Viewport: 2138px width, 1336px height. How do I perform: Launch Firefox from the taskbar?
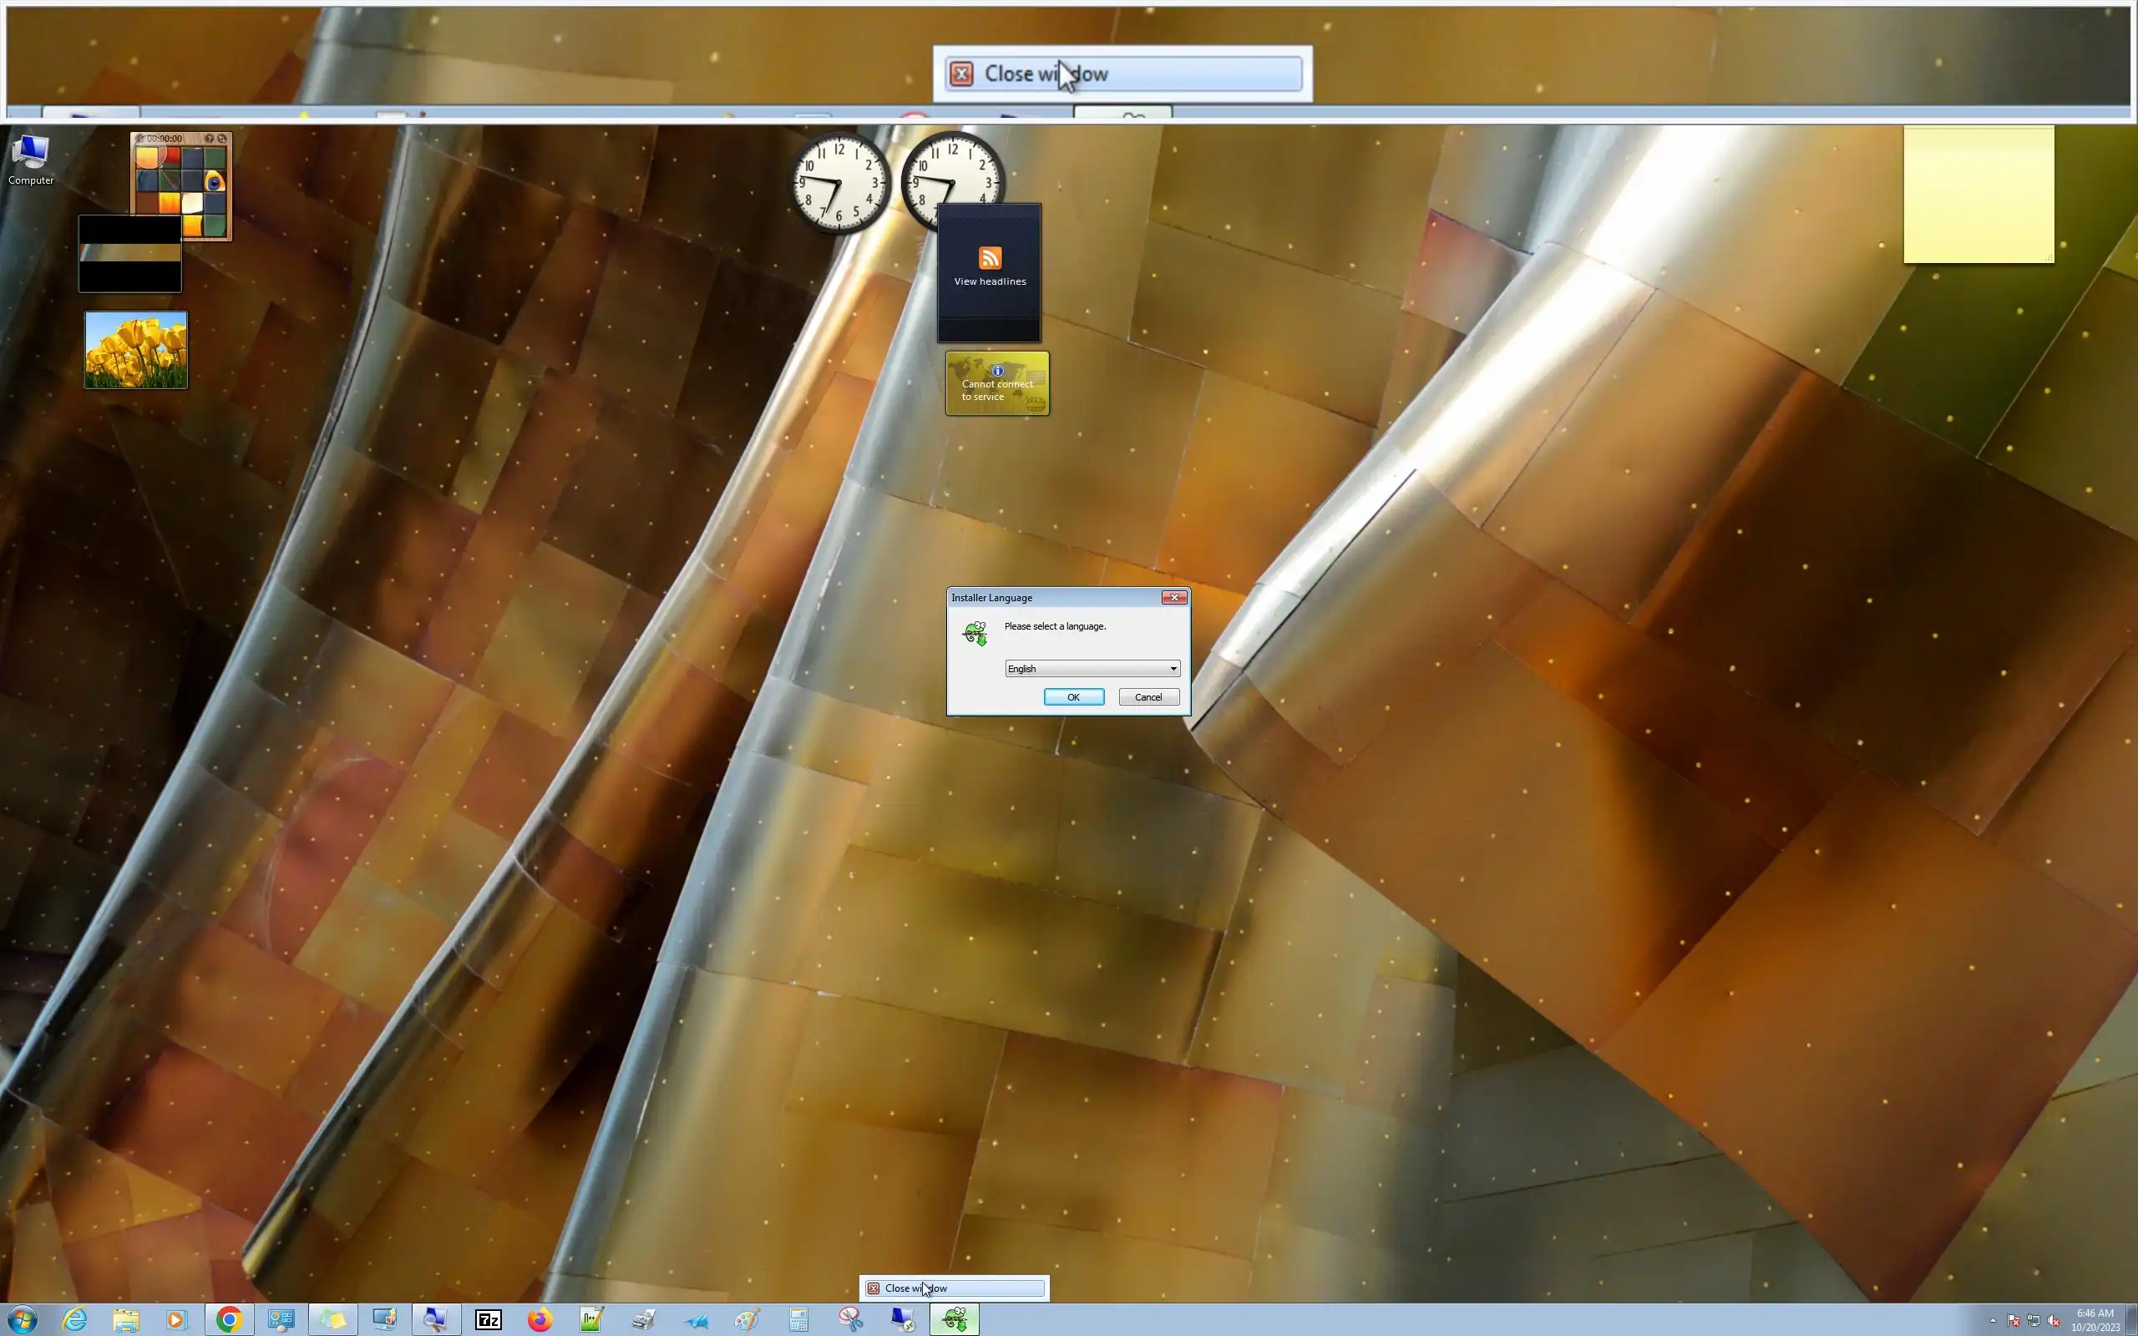point(540,1320)
